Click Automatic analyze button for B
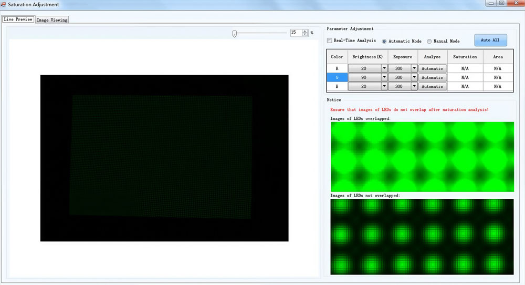The width and height of the screenshot is (525, 285). point(432,87)
